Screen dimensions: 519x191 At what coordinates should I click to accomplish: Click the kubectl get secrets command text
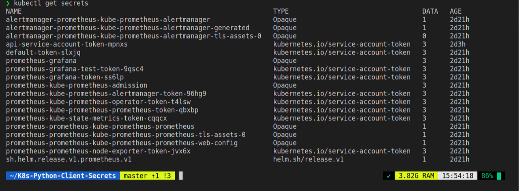51,3
